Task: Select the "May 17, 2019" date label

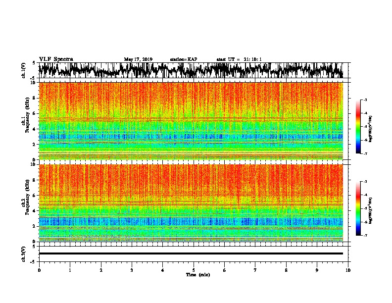Action: (138, 59)
